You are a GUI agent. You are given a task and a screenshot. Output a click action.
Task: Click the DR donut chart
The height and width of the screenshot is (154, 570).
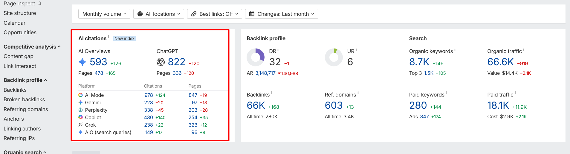pyautogui.click(x=256, y=57)
